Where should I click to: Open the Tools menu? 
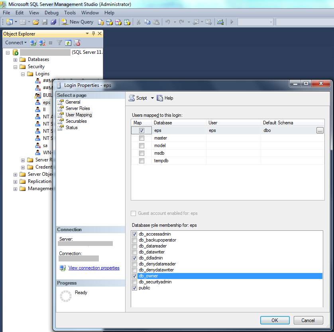[70, 13]
